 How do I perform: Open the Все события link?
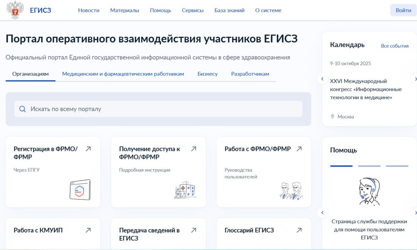395,46
